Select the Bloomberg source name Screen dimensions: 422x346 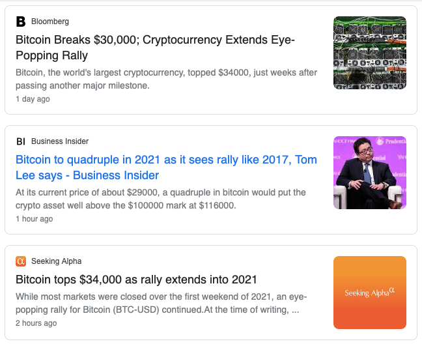(50, 22)
